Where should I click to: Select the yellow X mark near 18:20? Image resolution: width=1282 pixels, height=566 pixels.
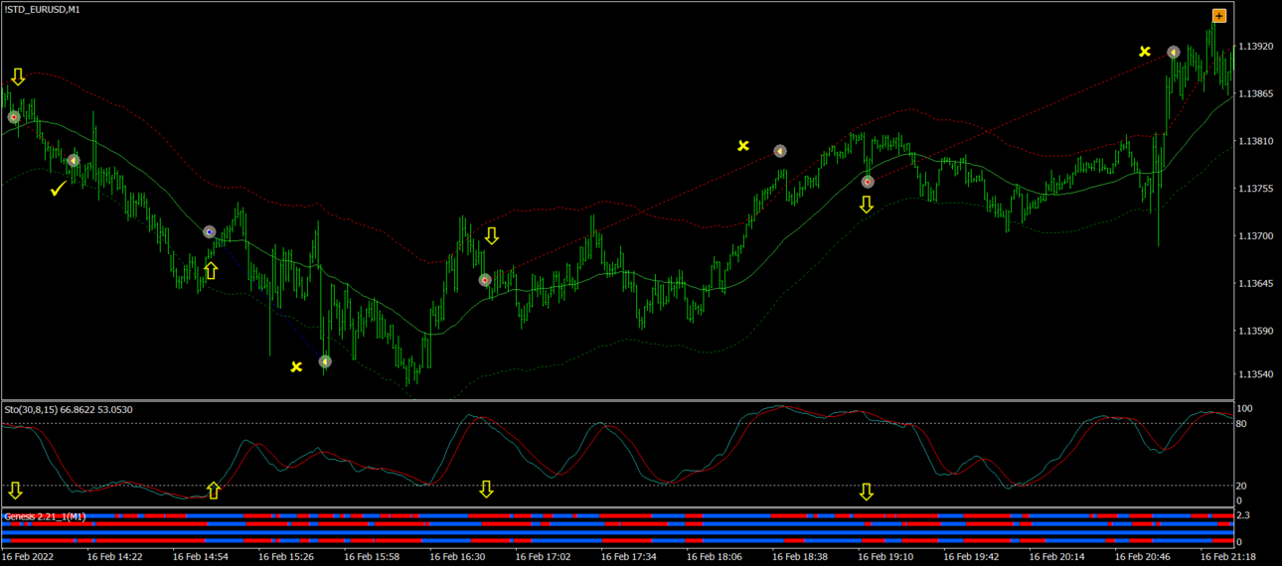click(x=743, y=146)
